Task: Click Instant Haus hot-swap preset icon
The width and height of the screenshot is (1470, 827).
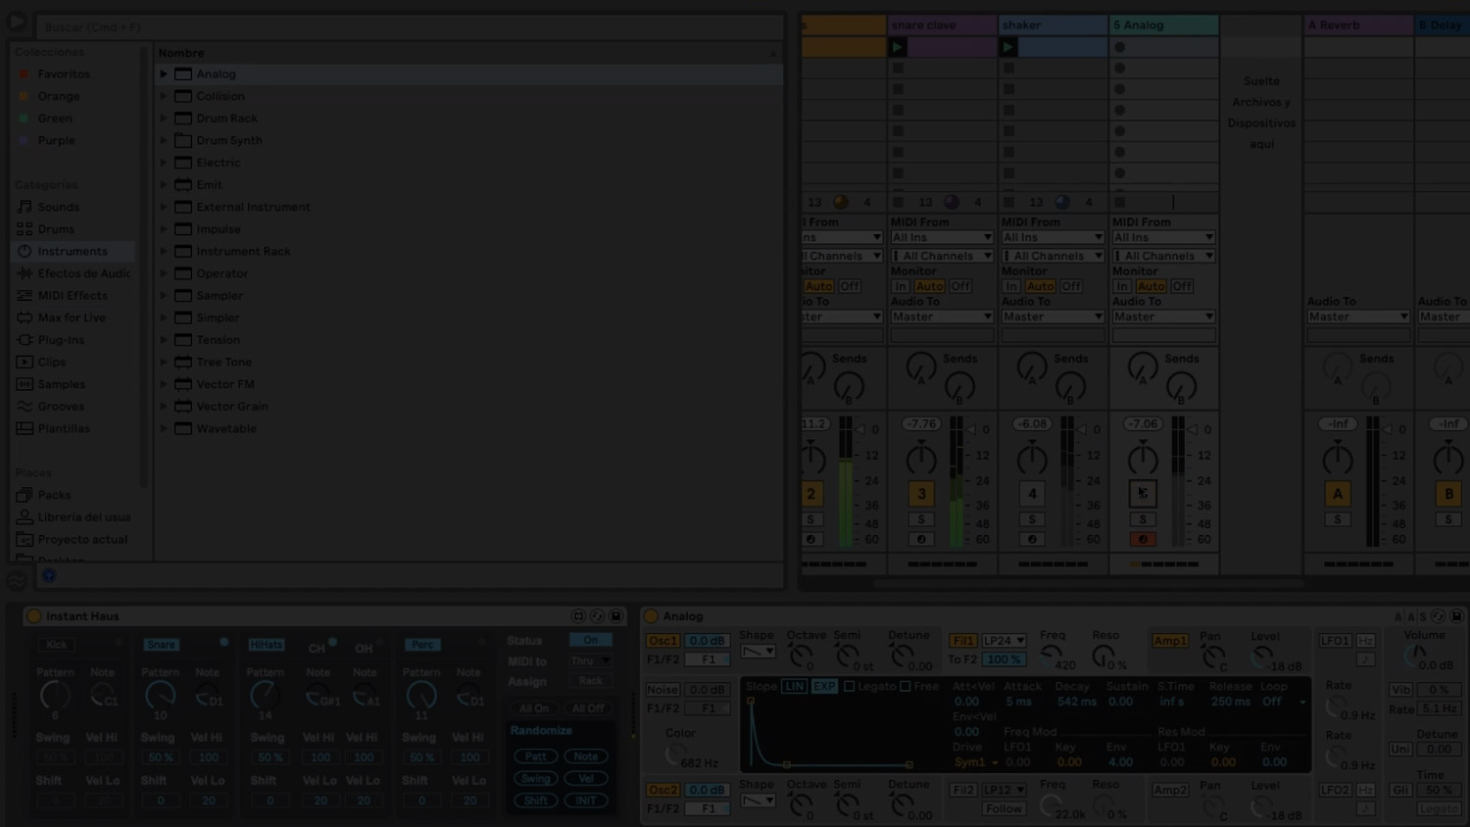Action: [597, 616]
